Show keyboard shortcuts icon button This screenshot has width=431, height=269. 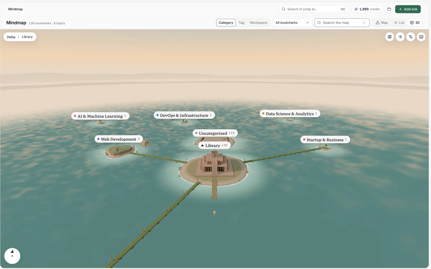coord(421,37)
